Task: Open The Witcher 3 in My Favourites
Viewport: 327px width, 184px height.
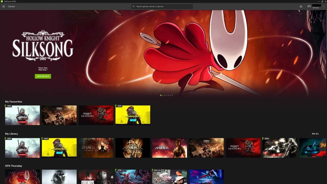Action: point(22,115)
